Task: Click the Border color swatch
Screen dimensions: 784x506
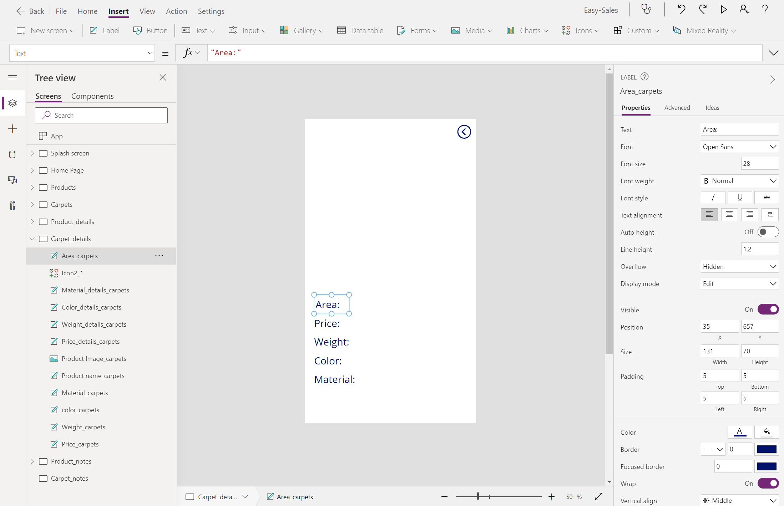Action: 767,449
